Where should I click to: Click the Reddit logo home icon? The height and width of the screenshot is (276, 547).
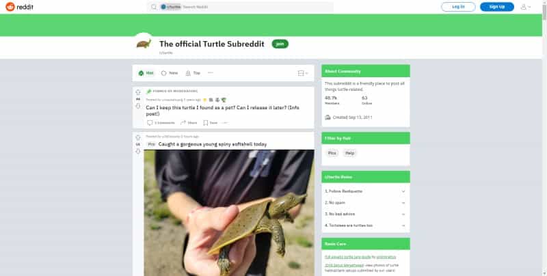pos(10,7)
